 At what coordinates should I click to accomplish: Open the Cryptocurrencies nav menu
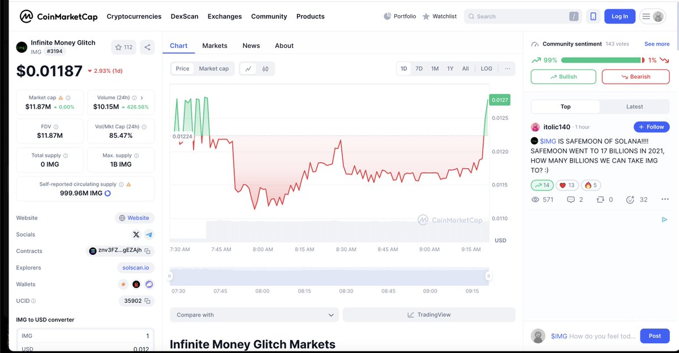134,16
